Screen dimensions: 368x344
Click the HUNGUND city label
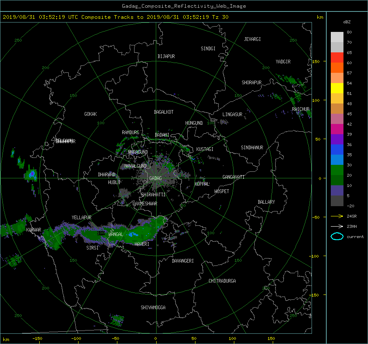tap(194, 123)
